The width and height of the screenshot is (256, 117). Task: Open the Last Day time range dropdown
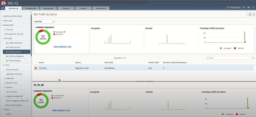[x=44, y=21]
